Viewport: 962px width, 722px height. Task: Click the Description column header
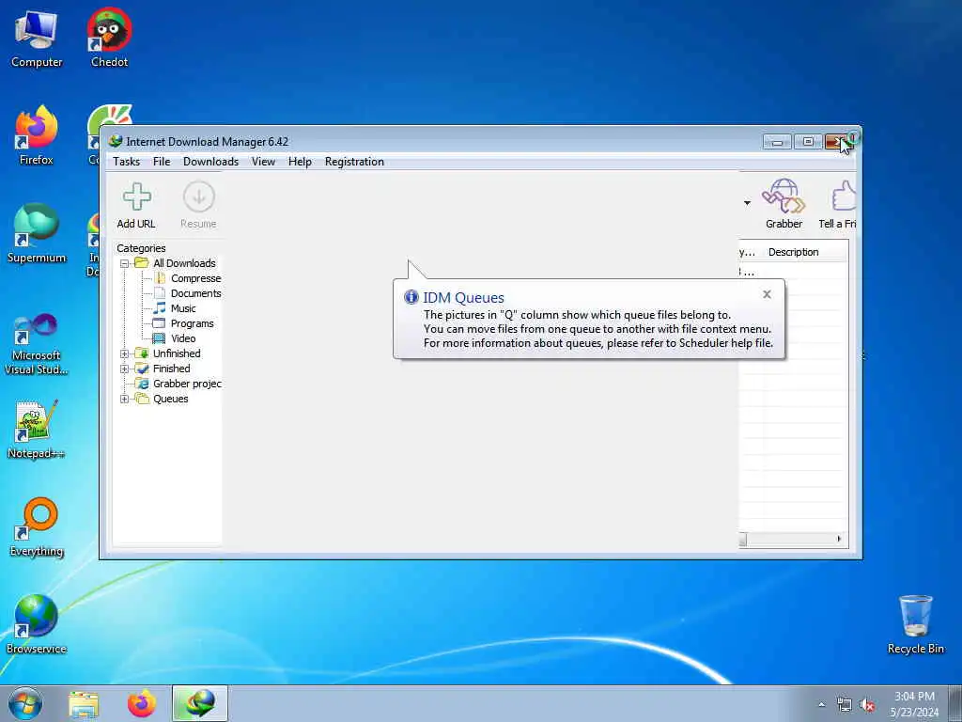tap(793, 252)
